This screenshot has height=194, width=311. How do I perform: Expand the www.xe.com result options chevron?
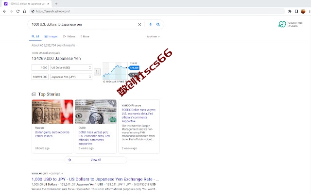(x=62, y=174)
